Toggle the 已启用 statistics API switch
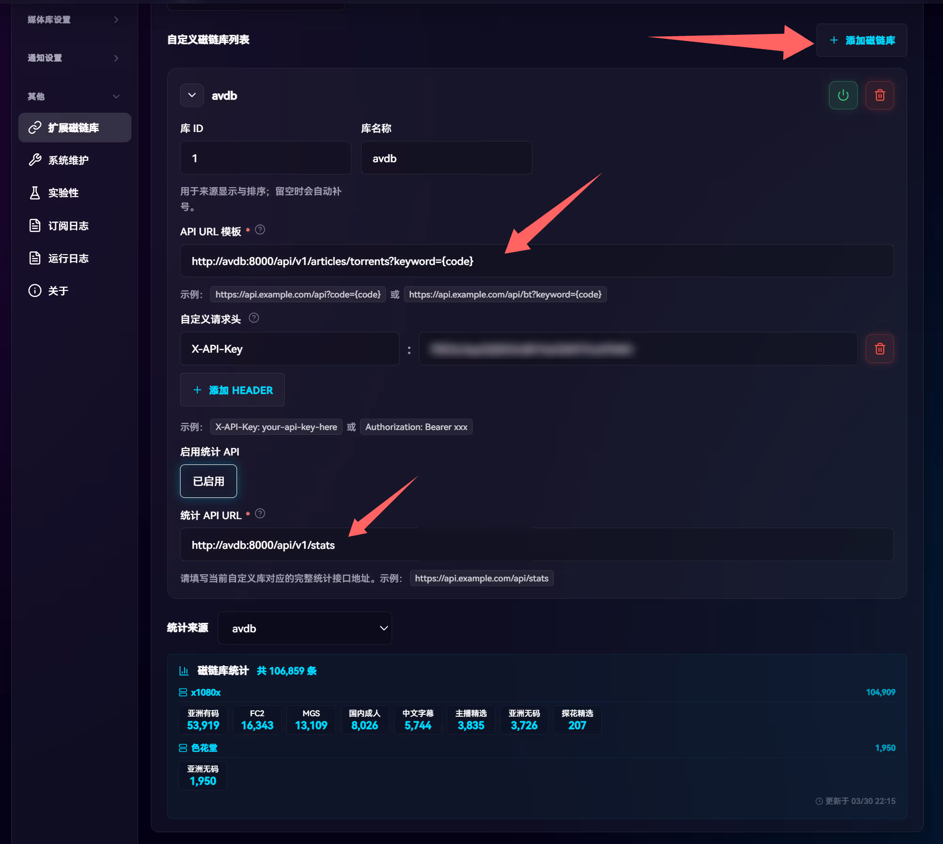Image resolution: width=943 pixels, height=844 pixels. [208, 481]
